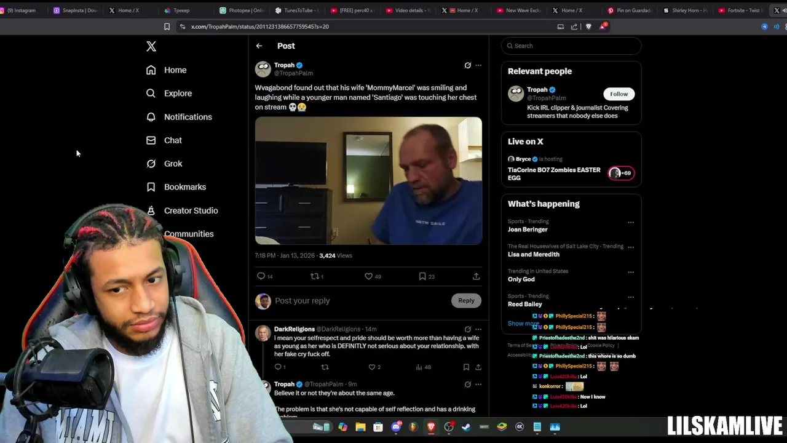
Task: Open more options on the DarkReligions reply
Action: tap(478, 329)
